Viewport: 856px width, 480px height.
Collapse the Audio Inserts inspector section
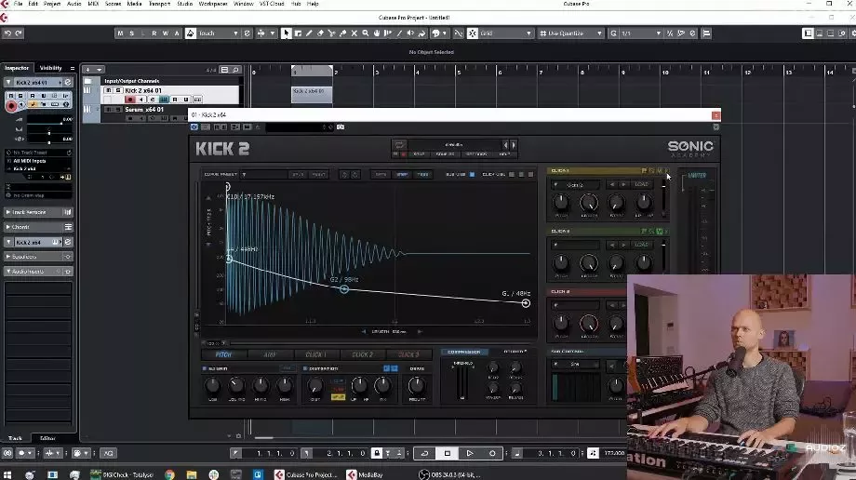click(38, 272)
